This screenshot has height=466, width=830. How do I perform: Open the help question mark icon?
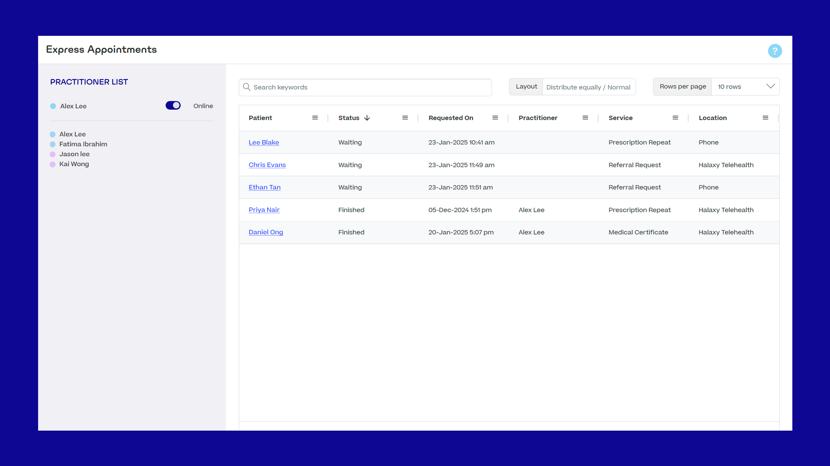775,51
